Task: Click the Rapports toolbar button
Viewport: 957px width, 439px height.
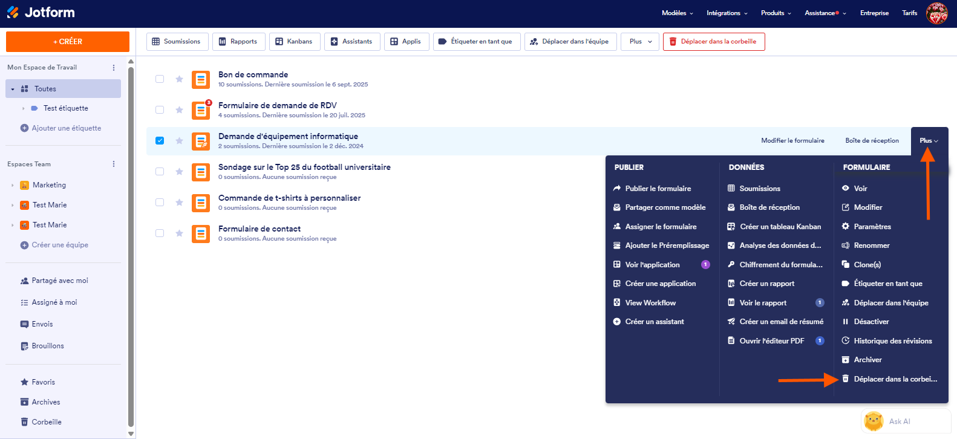Action: pos(239,42)
